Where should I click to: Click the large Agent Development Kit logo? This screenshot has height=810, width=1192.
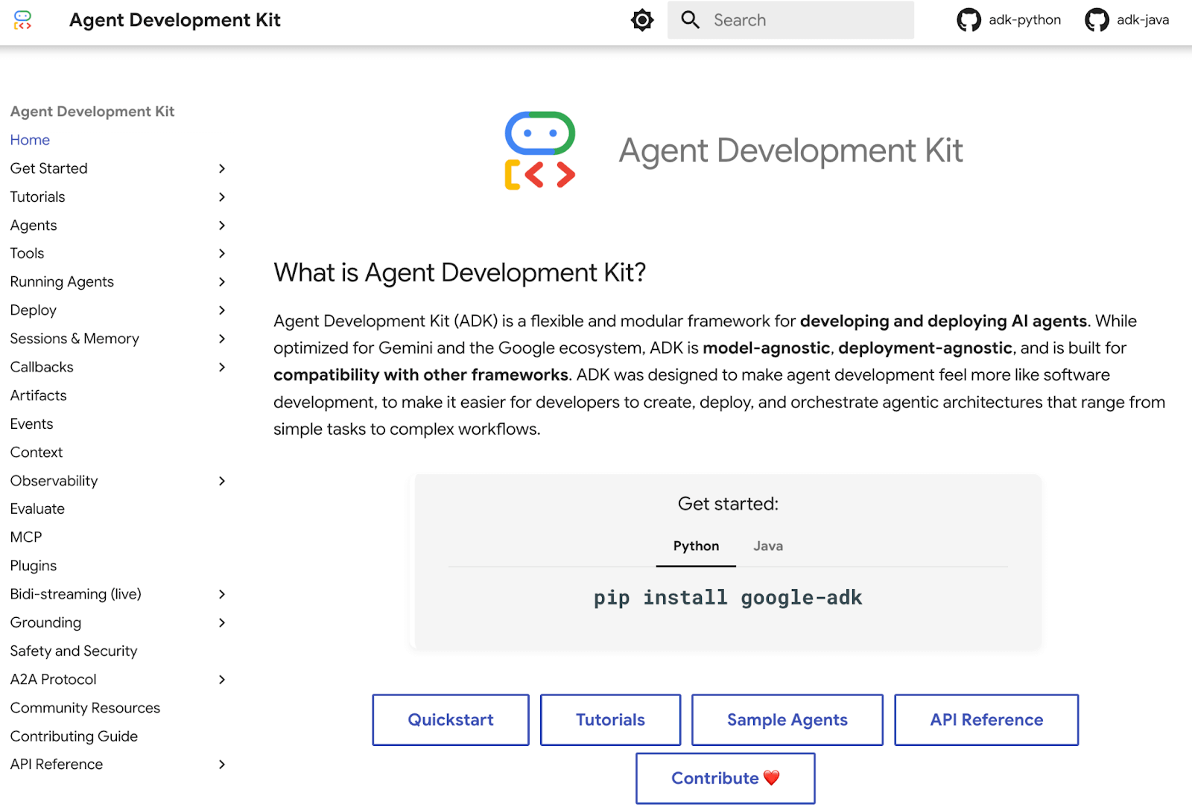pos(540,150)
